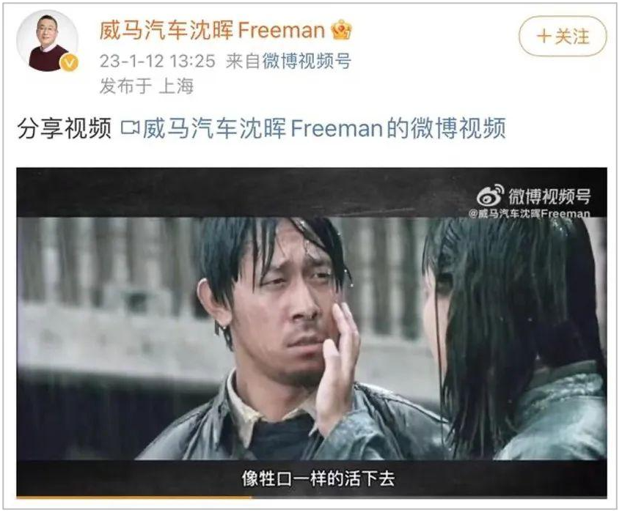622x518 pixels.
Task: Follow the user with +关注 button
Action: pyautogui.click(x=563, y=36)
